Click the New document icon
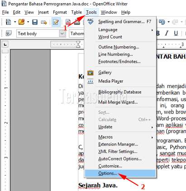 [8, 22]
